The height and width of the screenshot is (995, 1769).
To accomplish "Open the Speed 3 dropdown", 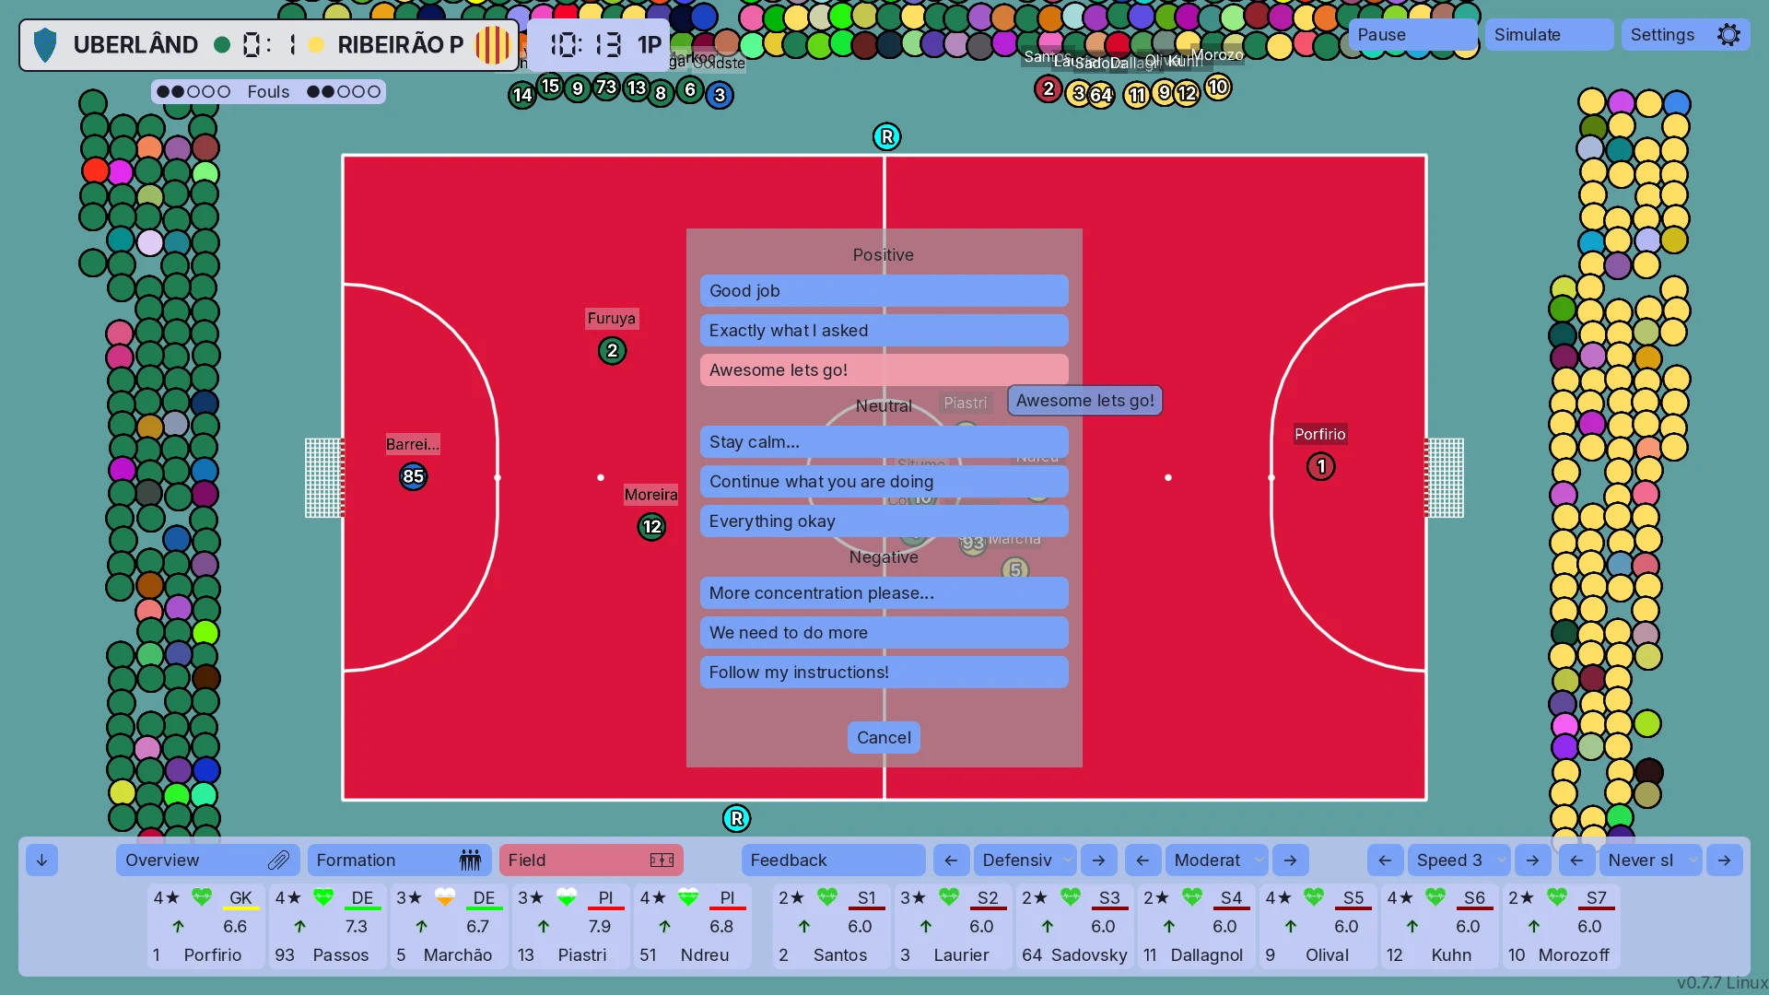I will (x=1459, y=860).
